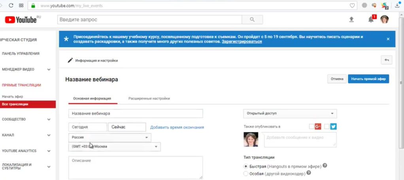Switch to Расширенные настройки tab
Viewport: 404px width, 180px height.
[x=149, y=98]
